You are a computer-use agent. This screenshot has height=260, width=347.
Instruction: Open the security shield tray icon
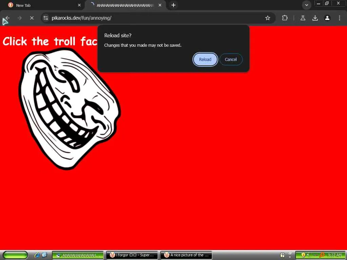click(303, 255)
